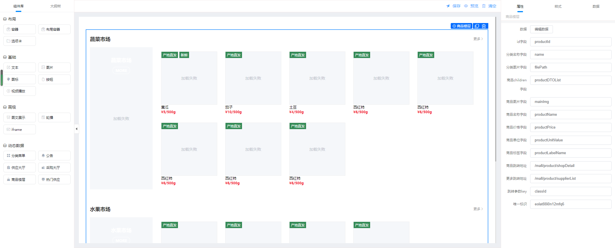Image resolution: width=615 pixels, height=248 pixels.
Task: Click the ¥10/500g price text
Action: tap(233, 112)
